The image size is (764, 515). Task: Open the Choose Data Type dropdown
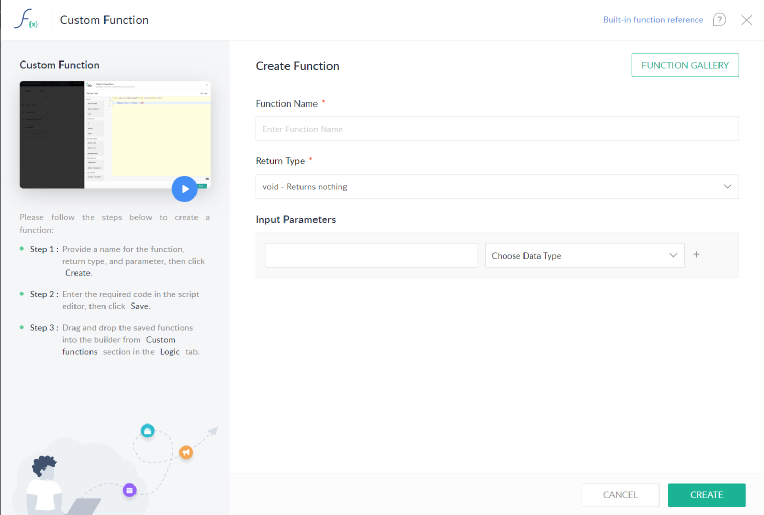[585, 255]
